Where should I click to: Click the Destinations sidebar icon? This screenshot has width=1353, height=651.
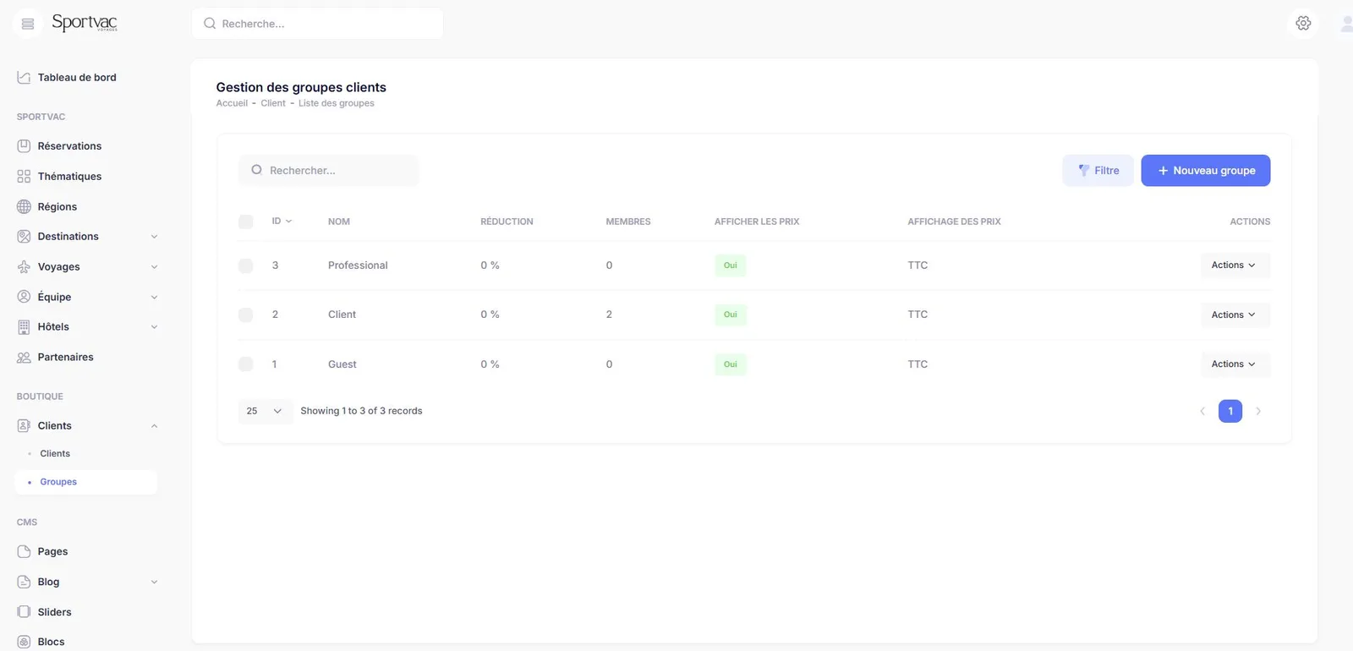(x=24, y=237)
